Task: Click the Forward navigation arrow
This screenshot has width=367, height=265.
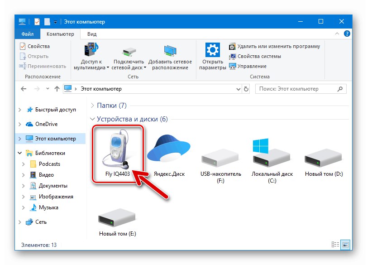Action: pyautogui.click(x=37, y=89)
